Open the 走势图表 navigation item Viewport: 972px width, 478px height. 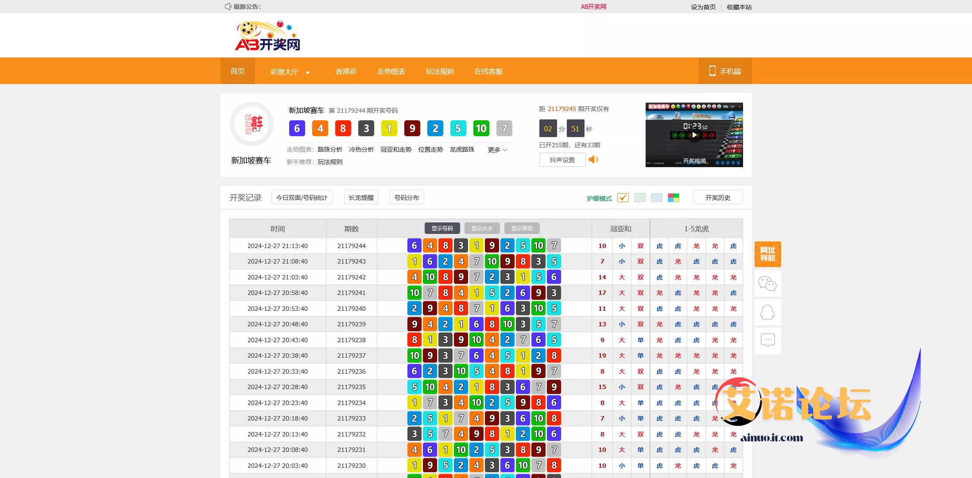click(391, 71)
